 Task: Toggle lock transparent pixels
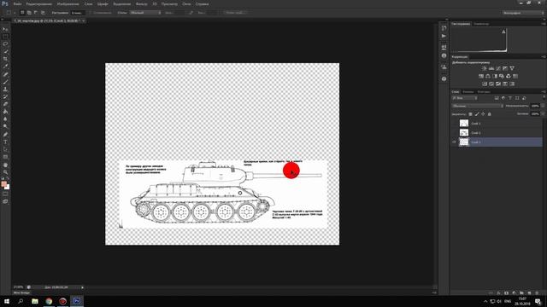(x=470, y=114)
